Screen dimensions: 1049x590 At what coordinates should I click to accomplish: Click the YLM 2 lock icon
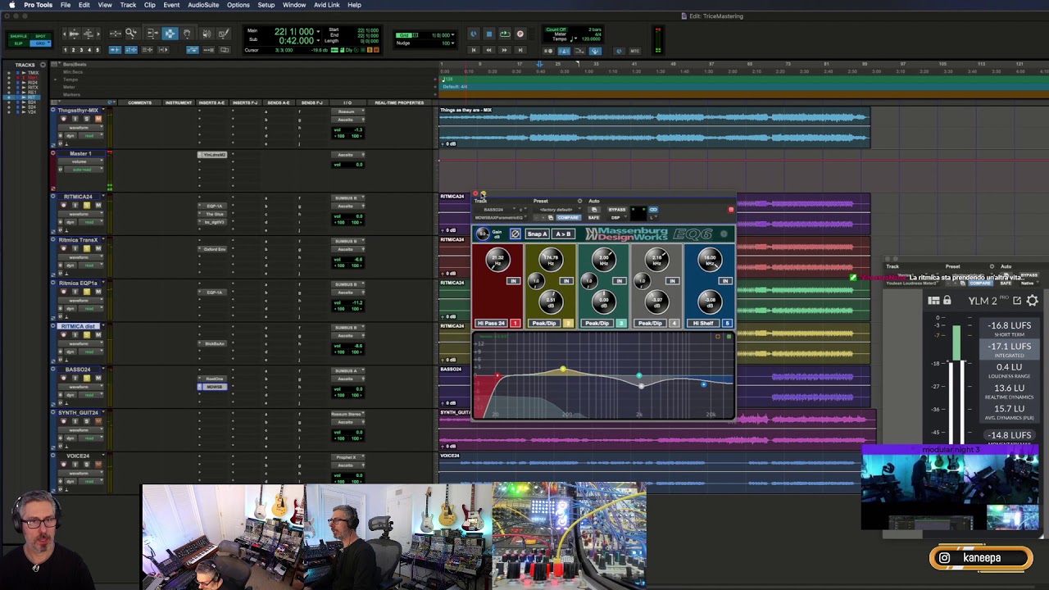(x=947, y=301)
